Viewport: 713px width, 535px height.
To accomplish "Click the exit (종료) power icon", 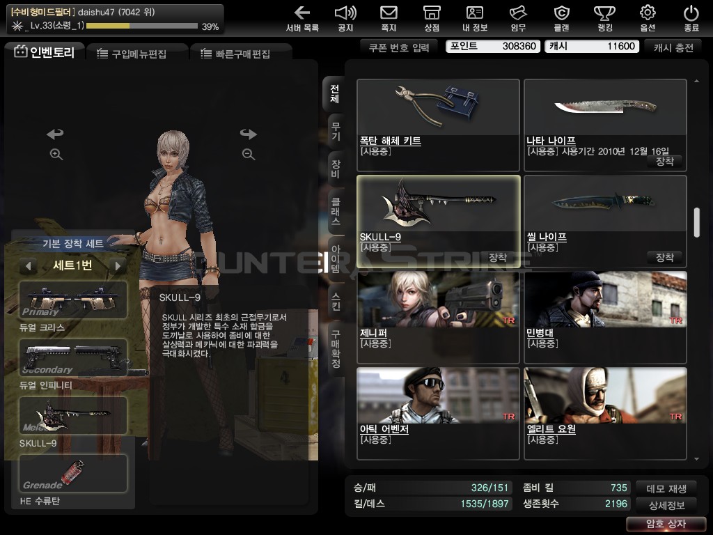I will 691,18.
